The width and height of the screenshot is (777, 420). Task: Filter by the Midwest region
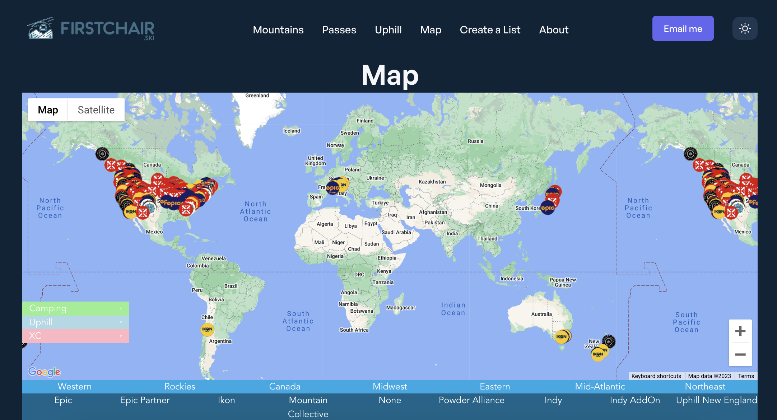point(390,387)
